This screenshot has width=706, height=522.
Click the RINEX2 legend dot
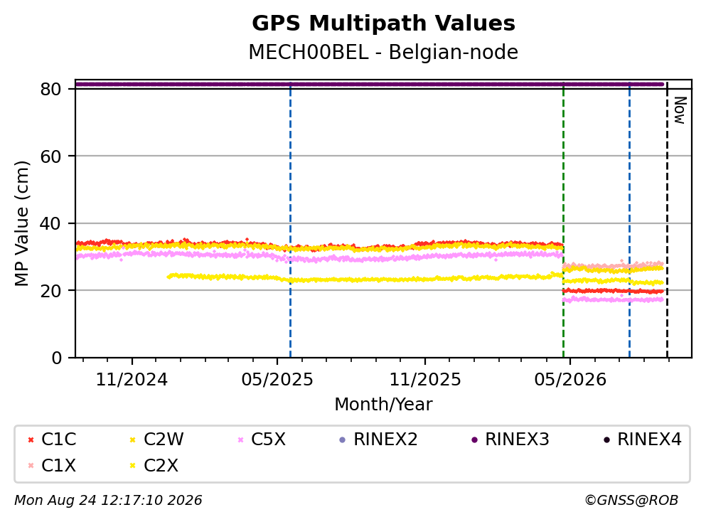tap(342, 440)
